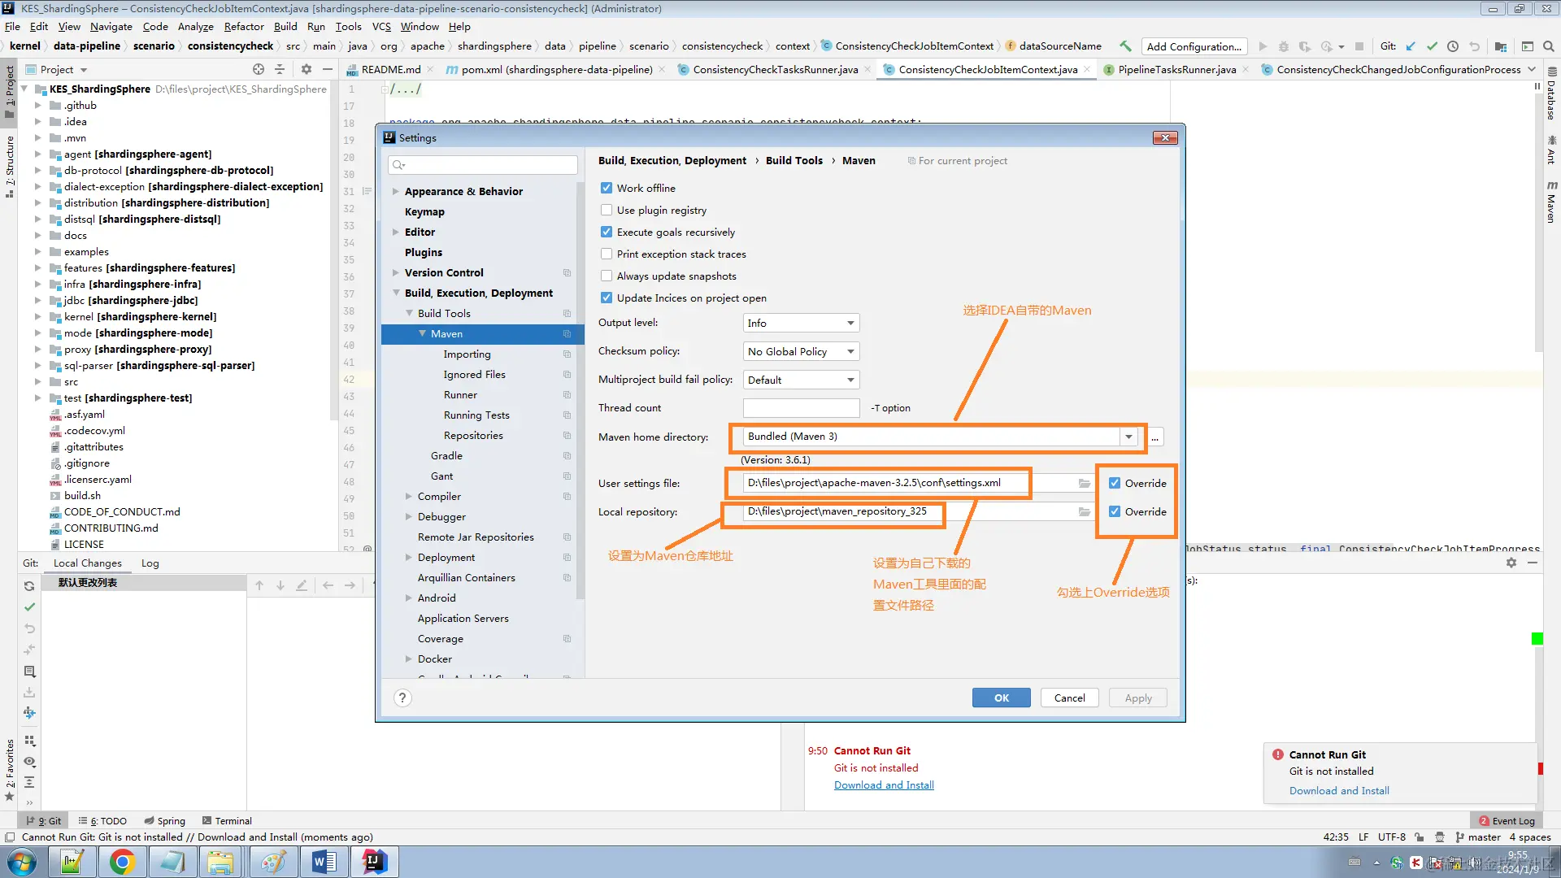Uncheck Override for Local repository
The image size is (1561, 878).
[1115, 511]
